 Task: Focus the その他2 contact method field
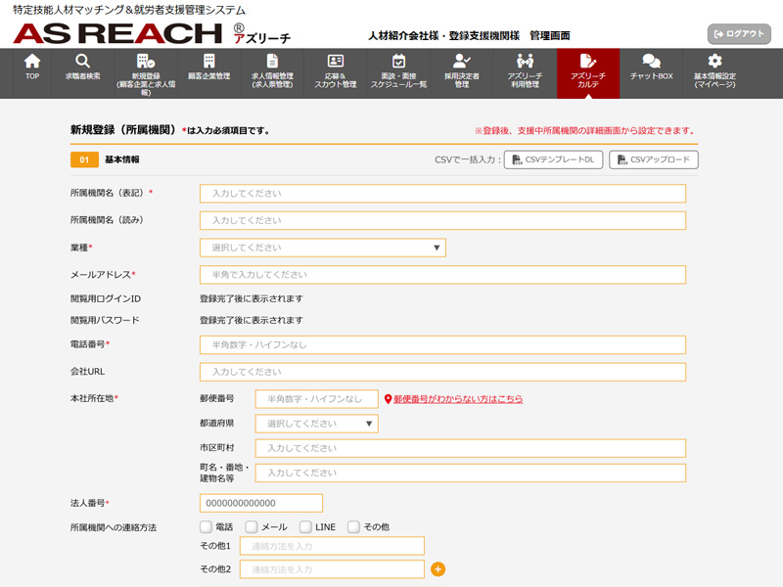(332, 569)
